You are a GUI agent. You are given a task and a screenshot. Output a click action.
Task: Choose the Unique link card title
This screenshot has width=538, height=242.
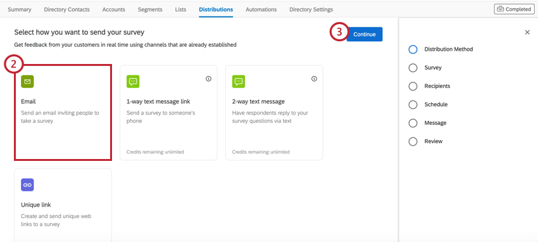pos(35,205)
